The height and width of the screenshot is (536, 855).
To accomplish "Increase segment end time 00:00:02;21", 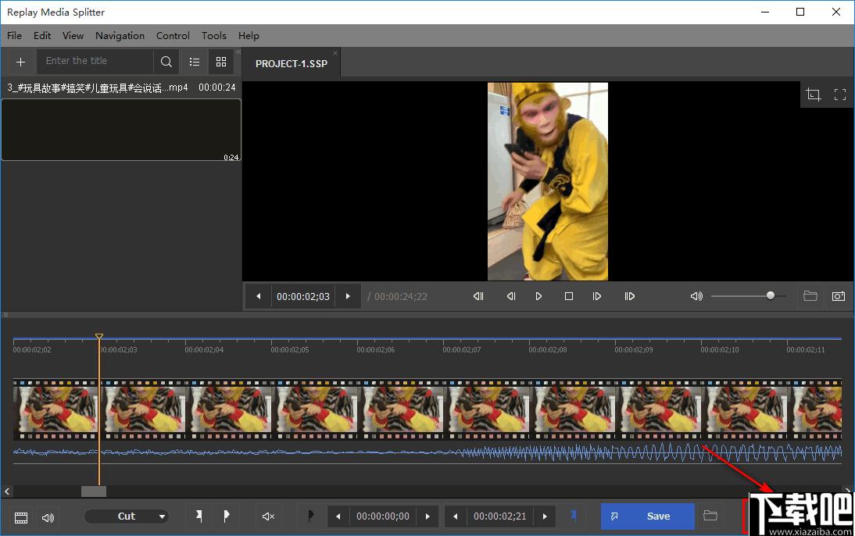I will [x=545, y=516].
